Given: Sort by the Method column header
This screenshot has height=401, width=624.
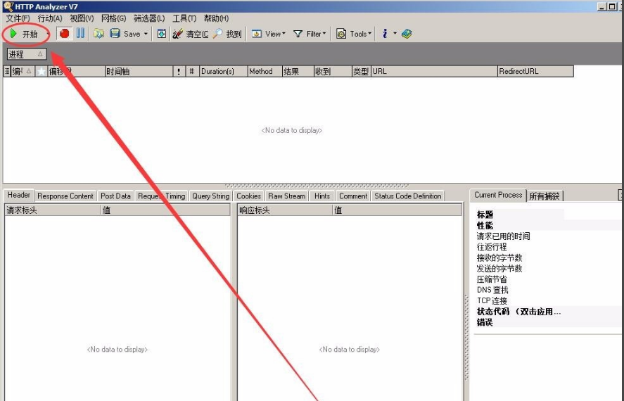Looking at the screenshot, I should tap(265, 71).
